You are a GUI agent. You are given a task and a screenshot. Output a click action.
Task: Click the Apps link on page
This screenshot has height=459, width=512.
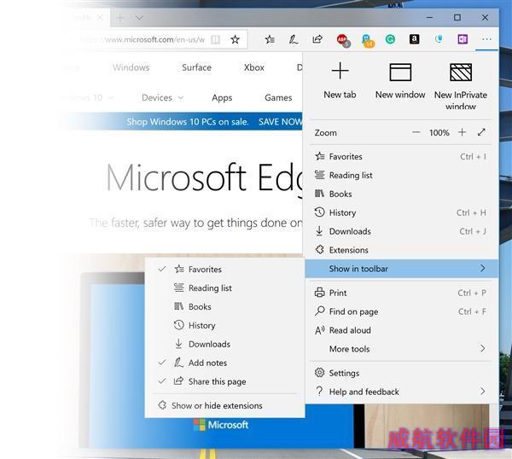pyautogui.click(x=222, y=97)
